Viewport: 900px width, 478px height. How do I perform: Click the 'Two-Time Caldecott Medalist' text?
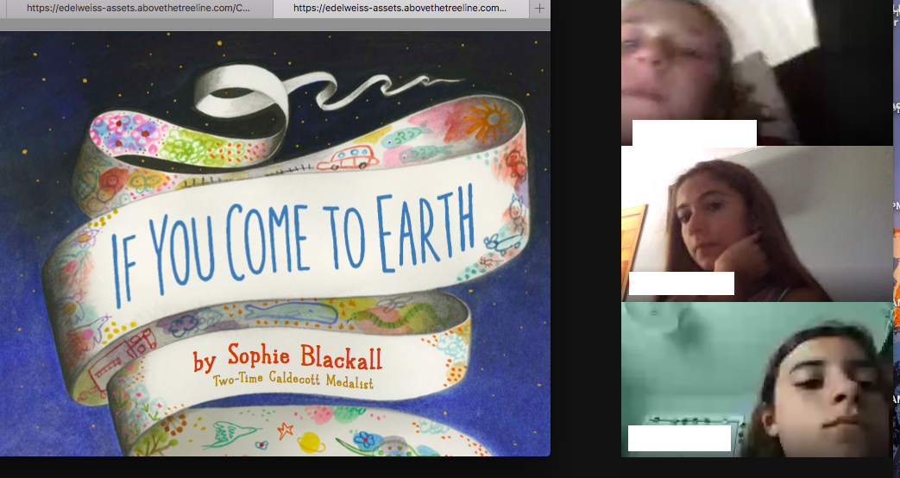[293, 381]
